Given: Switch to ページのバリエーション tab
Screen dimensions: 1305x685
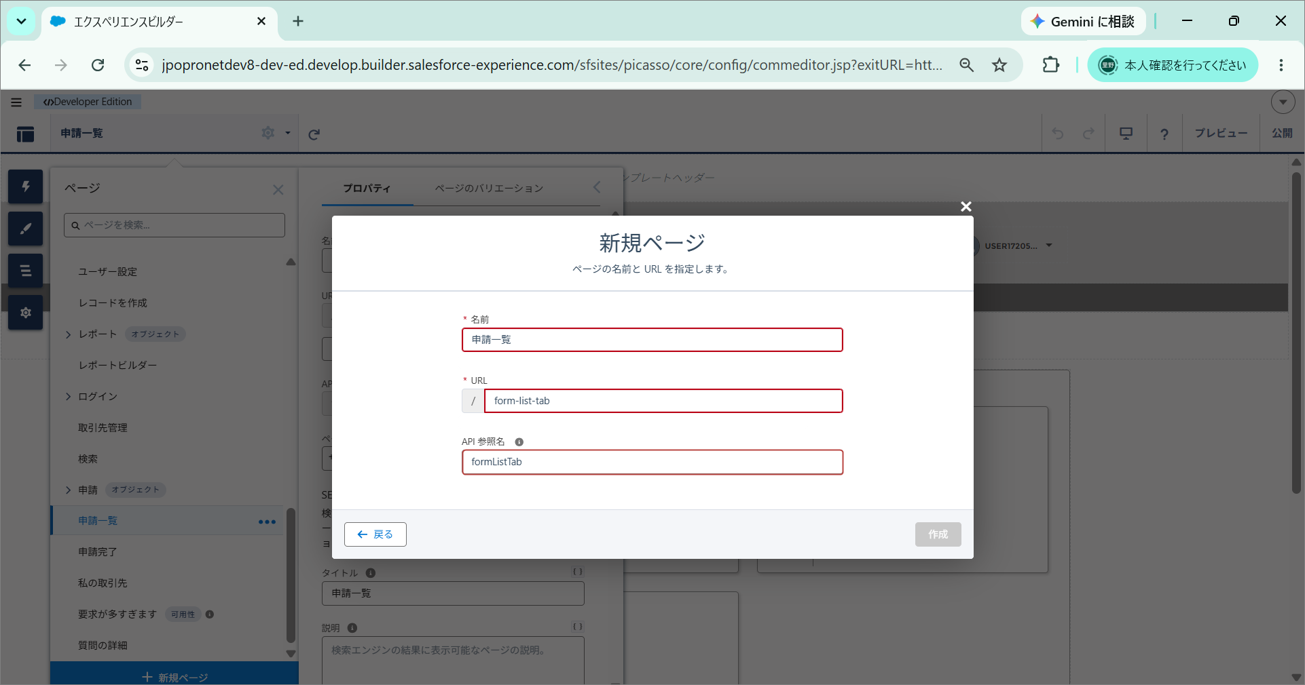Looking at the screenshot, I should point(489,188).
